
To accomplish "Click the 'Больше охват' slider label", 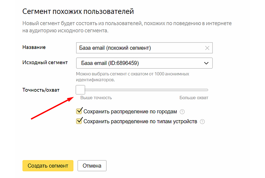I will [x=194, y=98].
